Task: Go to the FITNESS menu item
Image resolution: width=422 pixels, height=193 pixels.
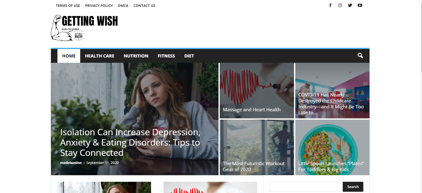Action: tap(166, 56)
